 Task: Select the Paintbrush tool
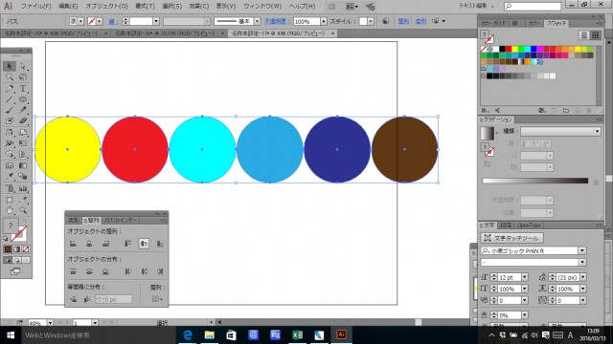[x=10, y=111]
